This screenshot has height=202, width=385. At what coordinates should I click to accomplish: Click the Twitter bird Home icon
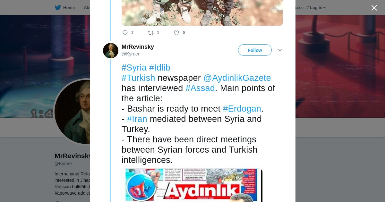pyautogui.click(x=58, y=8)
